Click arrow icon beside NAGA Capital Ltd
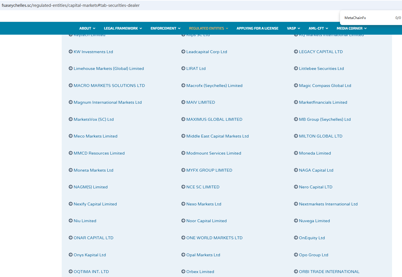Screen dimensions: 402x277 pyautogui.click(x=296, y=170)
